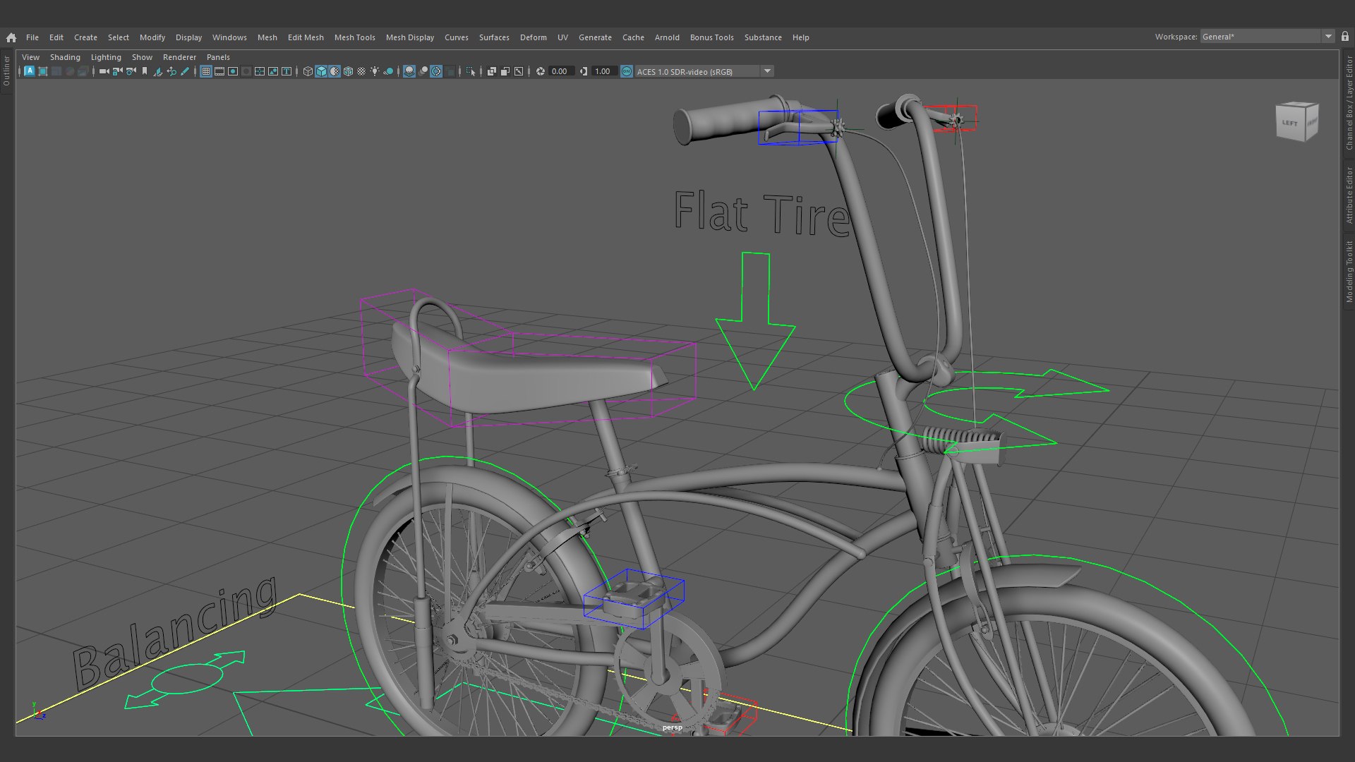Toggle smooth shade all icon
This screenshot has height=762, width=1355.
tap(321, 71)
